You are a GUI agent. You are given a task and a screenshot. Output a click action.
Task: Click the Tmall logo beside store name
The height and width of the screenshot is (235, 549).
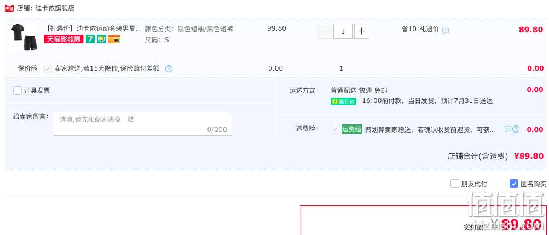[x=9, y=8]
